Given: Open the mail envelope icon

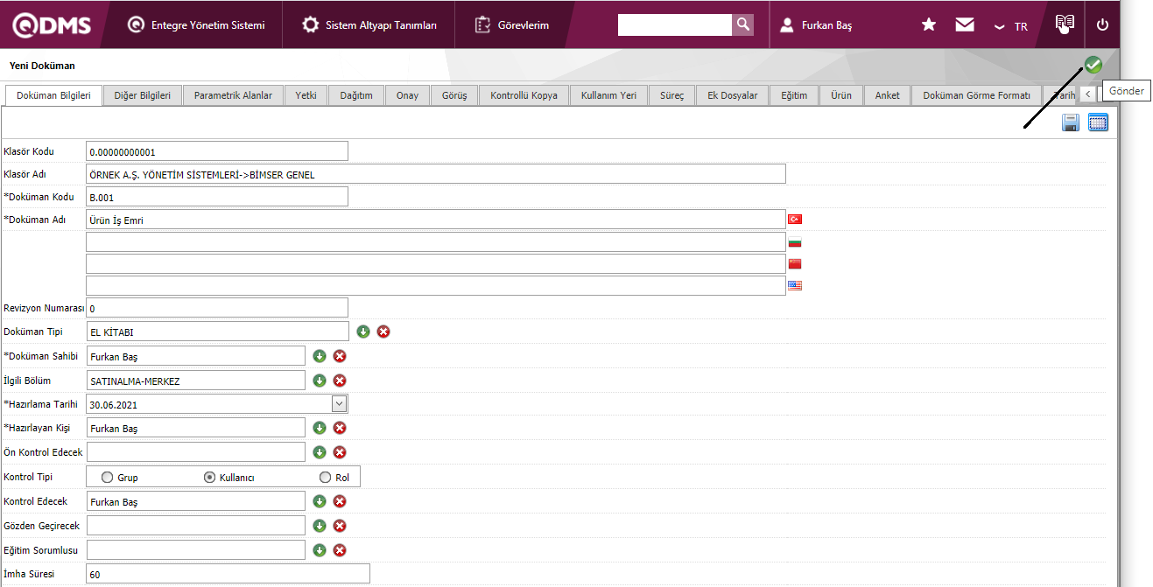Looking at the screenshot, I should (965, 25).
